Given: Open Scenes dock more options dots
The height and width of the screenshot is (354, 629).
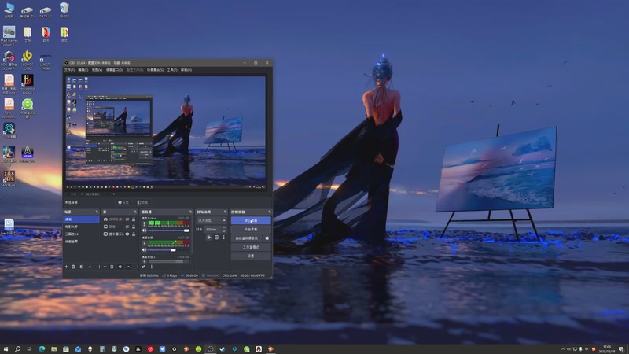Looking at the screenshot, I should point(99,267).
